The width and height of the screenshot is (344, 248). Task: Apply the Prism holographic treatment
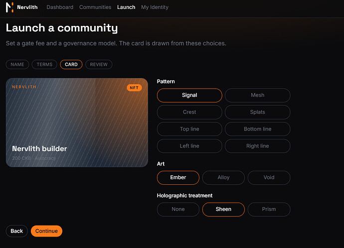point(269,210)
